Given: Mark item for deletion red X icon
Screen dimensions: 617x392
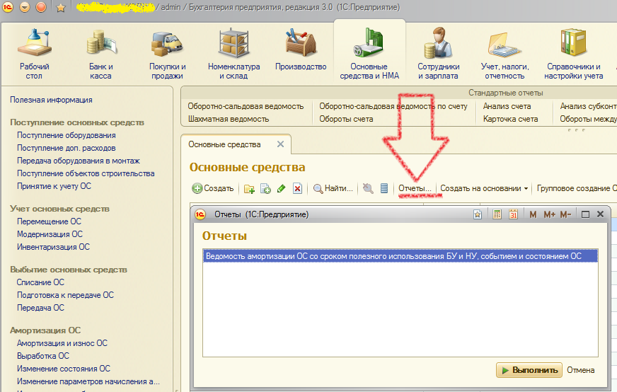Looking at the screenshot, I should pos(297,189).
